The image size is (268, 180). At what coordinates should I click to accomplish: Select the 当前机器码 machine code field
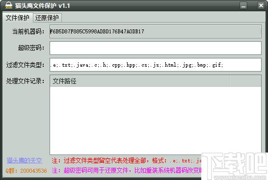coord(156,31)
